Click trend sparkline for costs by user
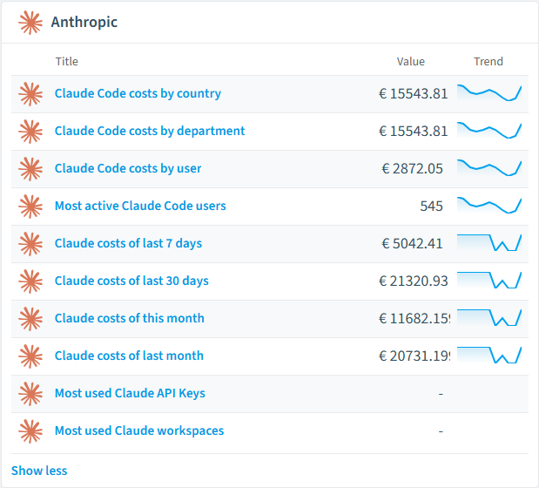The image size is (539, 488). point(489,168)
